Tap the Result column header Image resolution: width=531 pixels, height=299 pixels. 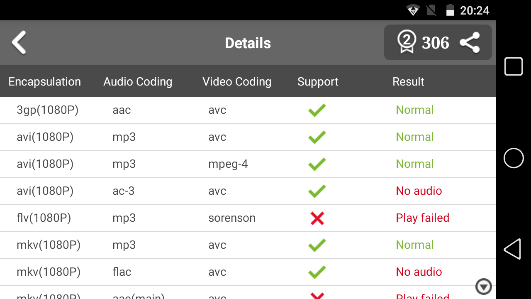(408, 81)
